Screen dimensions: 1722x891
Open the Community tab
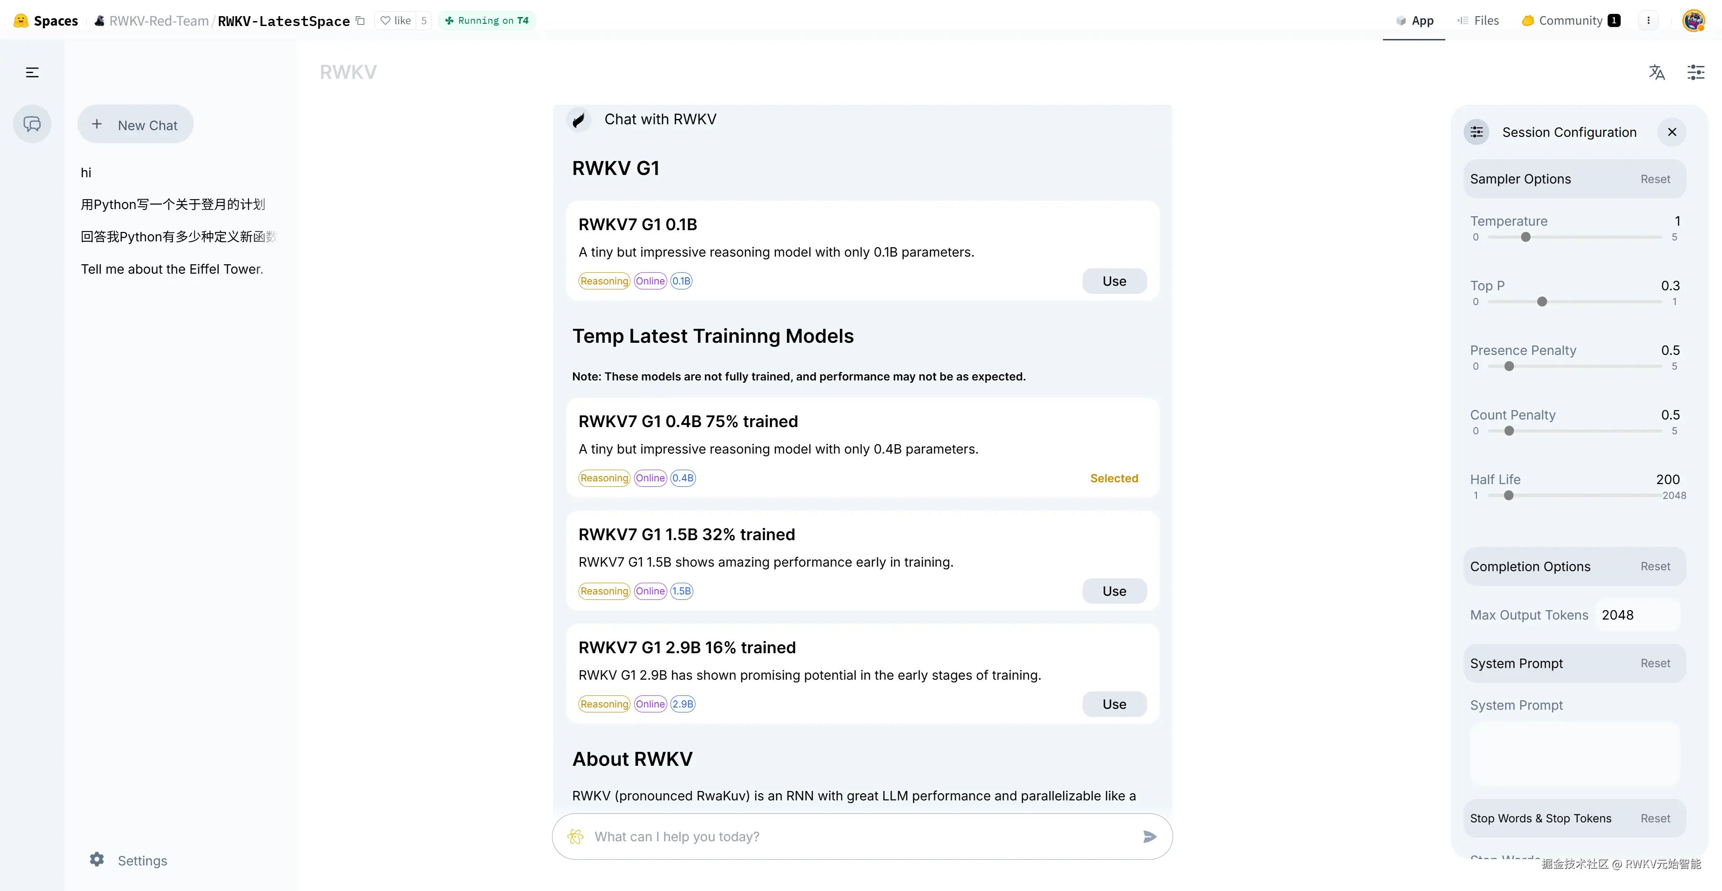click(1570, 20)
